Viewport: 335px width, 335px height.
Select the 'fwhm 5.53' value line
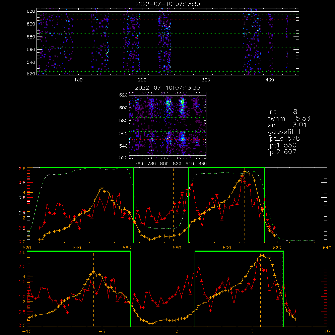(289, 118)
